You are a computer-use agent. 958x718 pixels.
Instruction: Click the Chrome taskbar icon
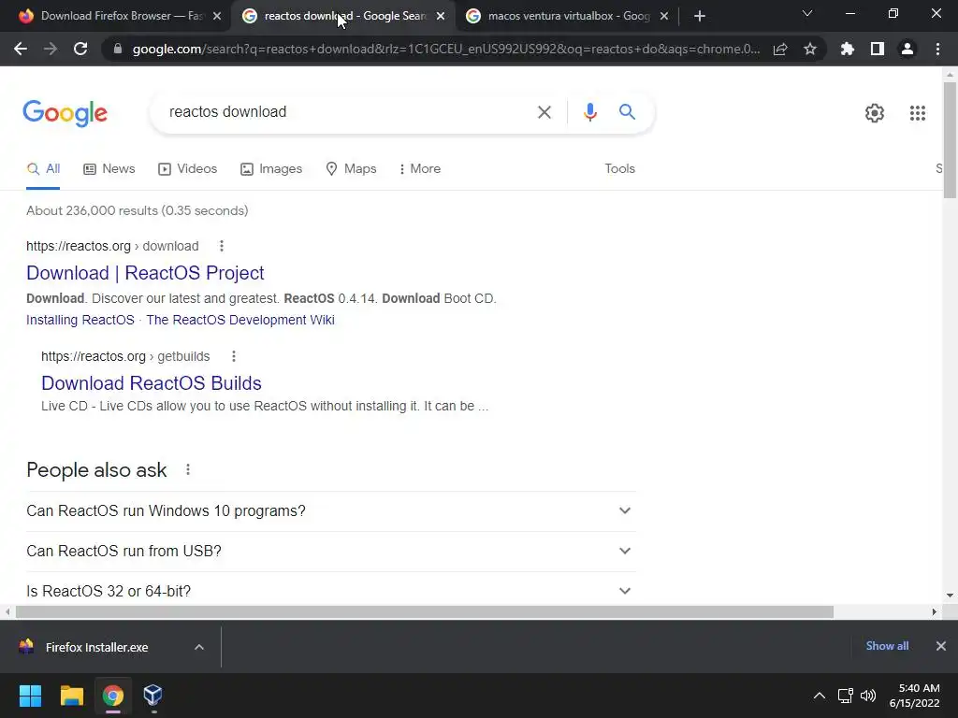(112, 696)
